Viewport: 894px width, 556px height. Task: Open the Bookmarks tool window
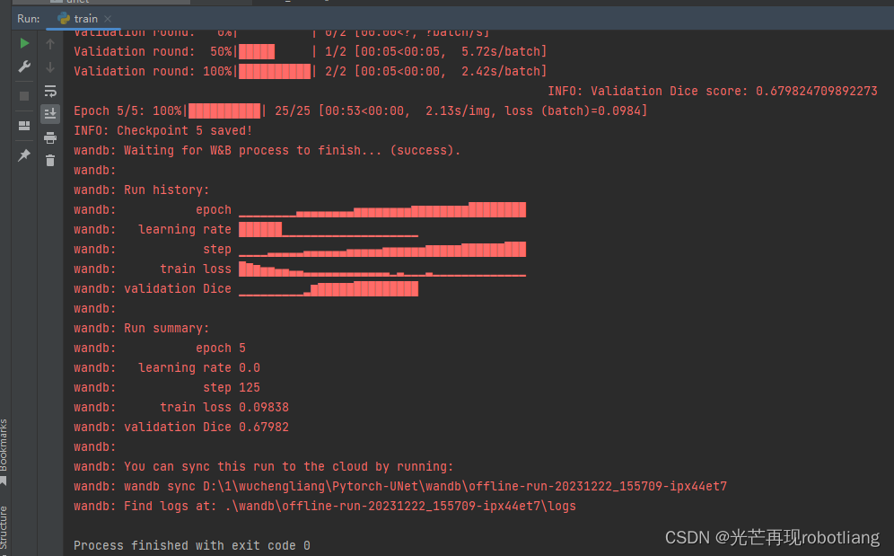pyautogui.click(x=4, y=452)
